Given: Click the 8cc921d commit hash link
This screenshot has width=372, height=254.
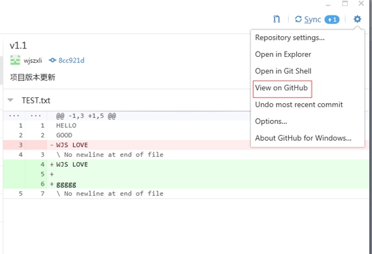Looking at the screenshot, I should [x=71, y=60].
